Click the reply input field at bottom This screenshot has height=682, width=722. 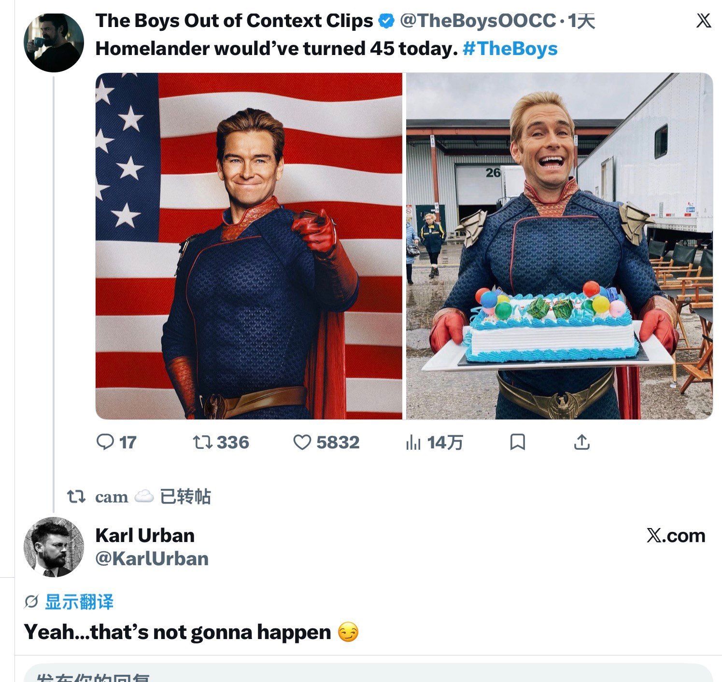(368, 673)
